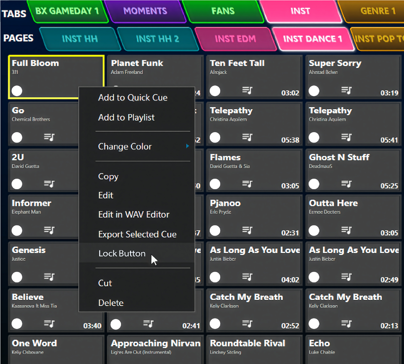Image resolution: width=404 pixels, height=364 pixels.
Task: Click the Full Bloom cue button
Action: point(56,77)
